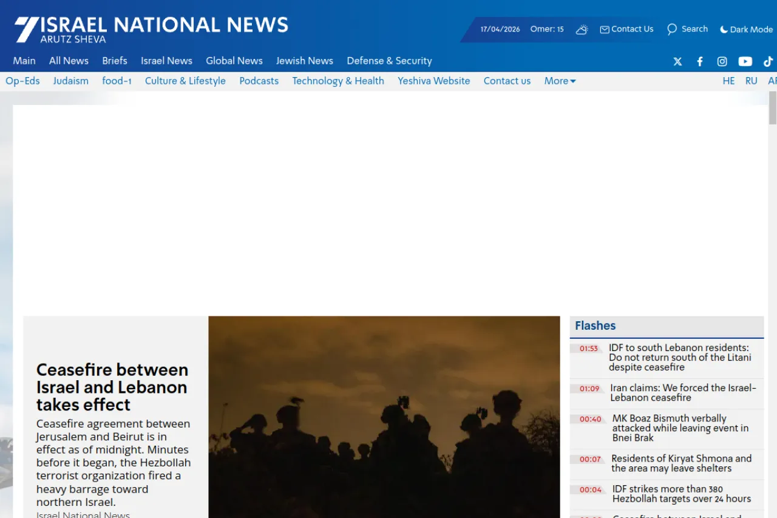Open flash about IDF to south Lebanon residents
This screenshot has height=518, width=777.
coord(680,358)
